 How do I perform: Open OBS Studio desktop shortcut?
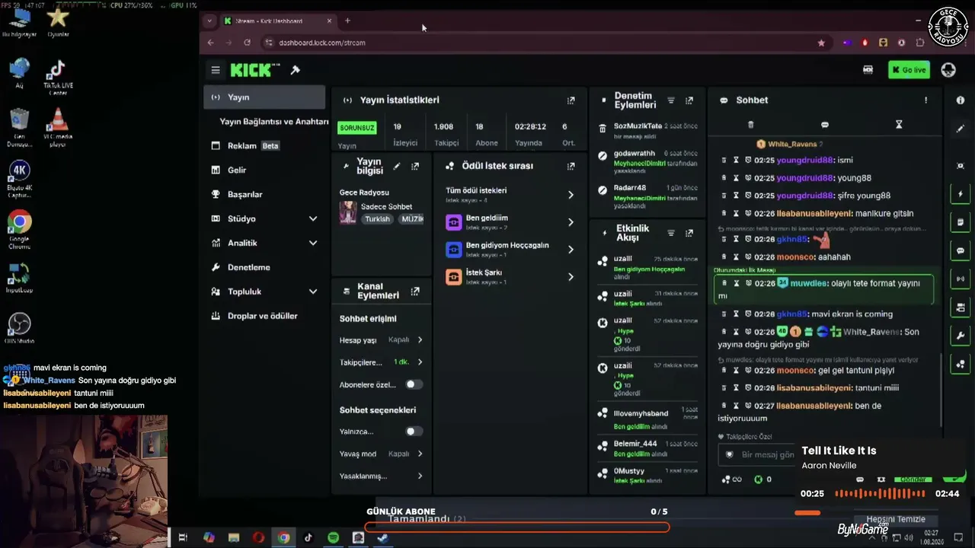20,328
